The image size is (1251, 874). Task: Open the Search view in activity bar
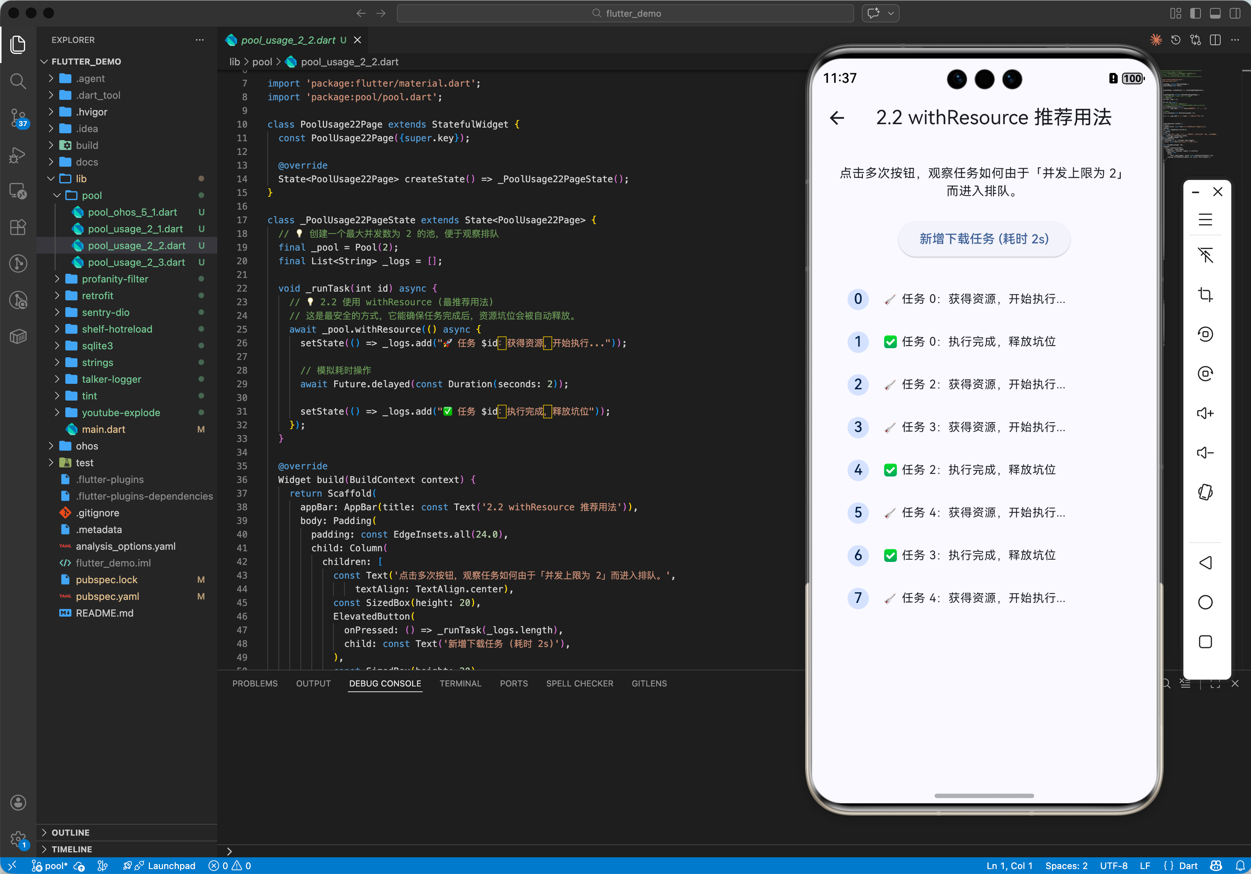coord(18,81)
